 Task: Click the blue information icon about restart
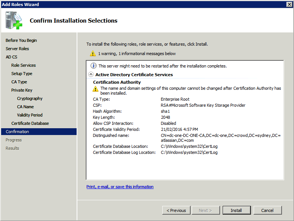pos(94,66)
